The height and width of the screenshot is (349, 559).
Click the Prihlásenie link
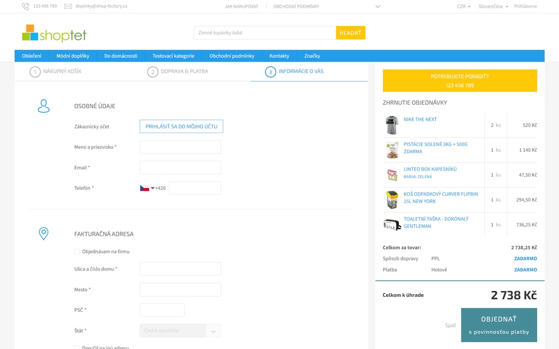pyautogui.click(x=525, y=7)
